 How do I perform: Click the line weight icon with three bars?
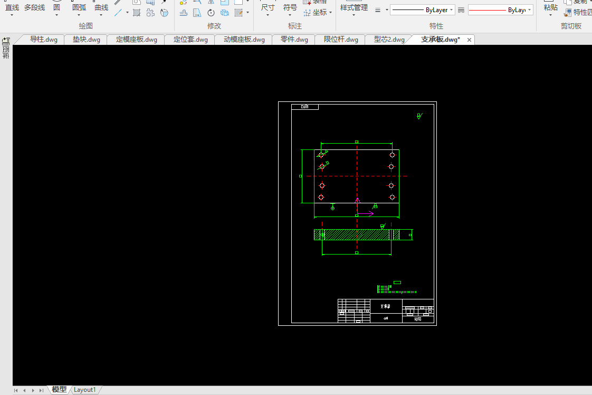378,10
